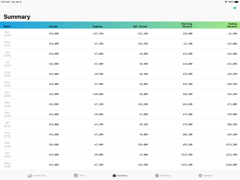
Task: Select the Jan 2020 month label
Action: click(x=7, y=124)
